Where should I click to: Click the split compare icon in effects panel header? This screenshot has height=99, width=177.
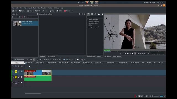tap(80, 14)
